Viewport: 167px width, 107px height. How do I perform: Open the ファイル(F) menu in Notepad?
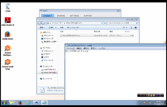tap(70, 48)
